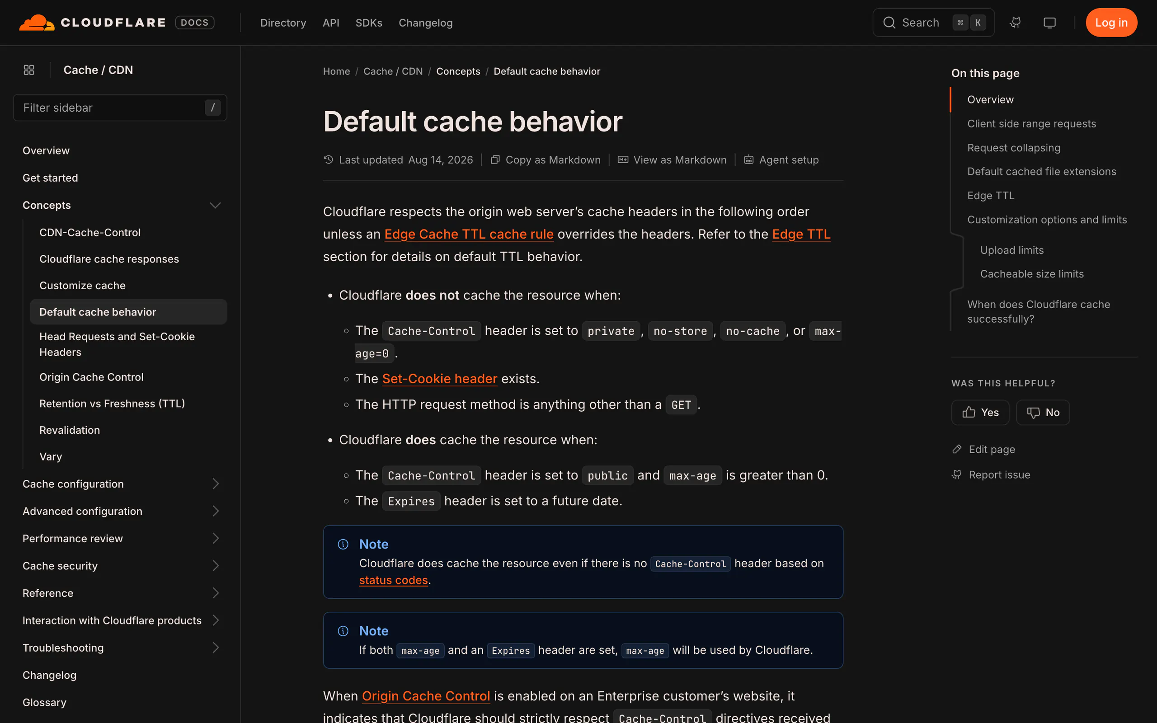Image resolution: width=1157 pixels, height=723 pixels.
Task: Expand the Cache security section
Action: (x=215, y=566)
